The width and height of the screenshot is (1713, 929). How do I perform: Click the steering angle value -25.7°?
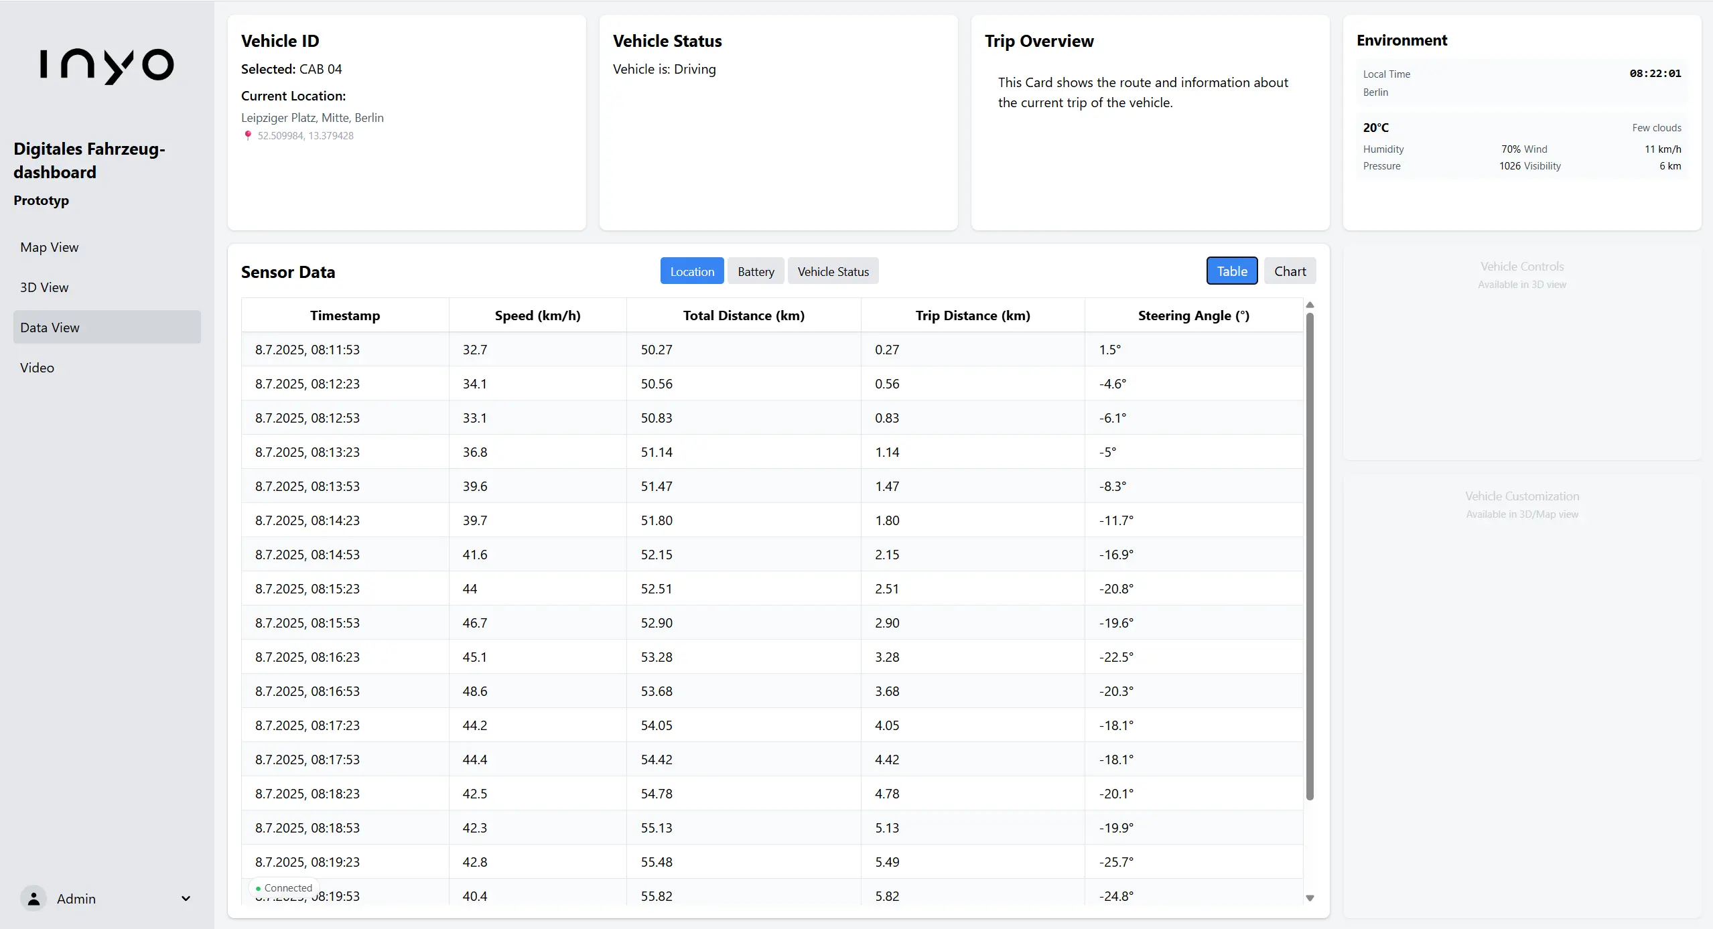point(1116,862)
